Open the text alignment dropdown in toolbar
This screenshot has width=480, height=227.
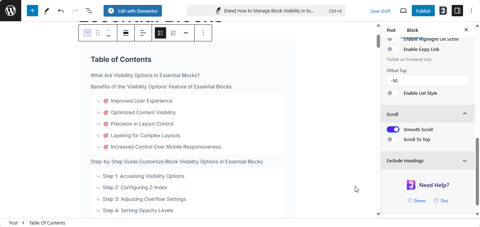[143, 33]
